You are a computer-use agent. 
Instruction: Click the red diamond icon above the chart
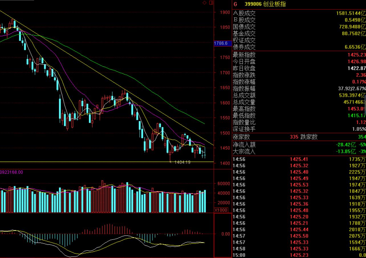pos(204,3)
